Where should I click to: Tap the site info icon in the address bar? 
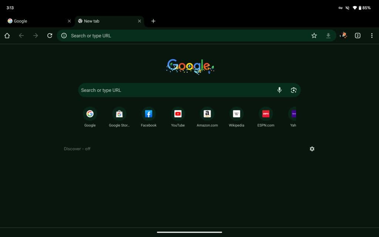coord(64,36)
